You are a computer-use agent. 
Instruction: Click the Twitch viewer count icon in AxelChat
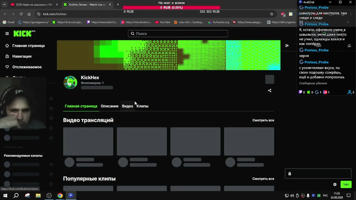click(x=300, y=92)
